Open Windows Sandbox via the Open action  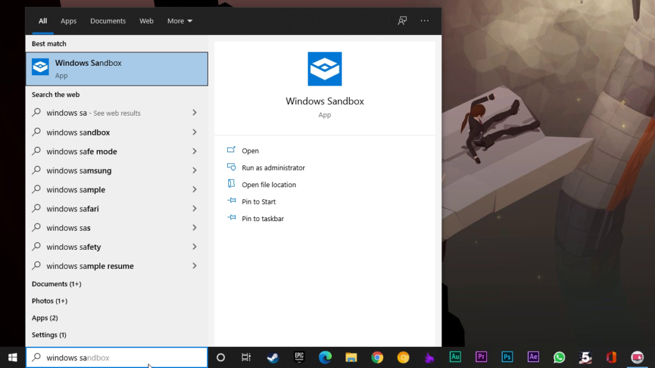click(250, 151)
